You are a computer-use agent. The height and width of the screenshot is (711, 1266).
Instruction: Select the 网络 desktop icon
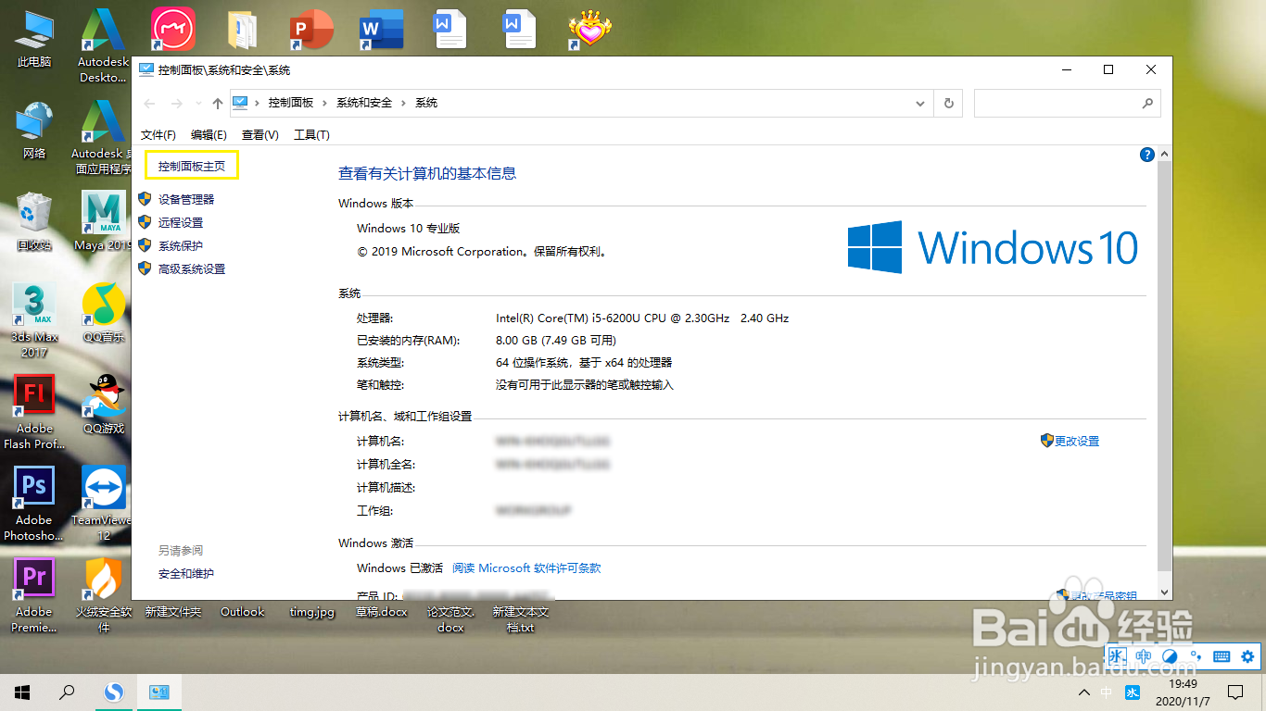[34, 131]
